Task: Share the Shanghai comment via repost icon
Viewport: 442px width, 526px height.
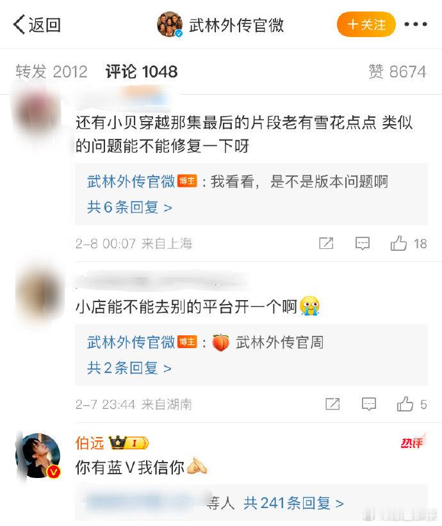Action: [x=326, y=243]
